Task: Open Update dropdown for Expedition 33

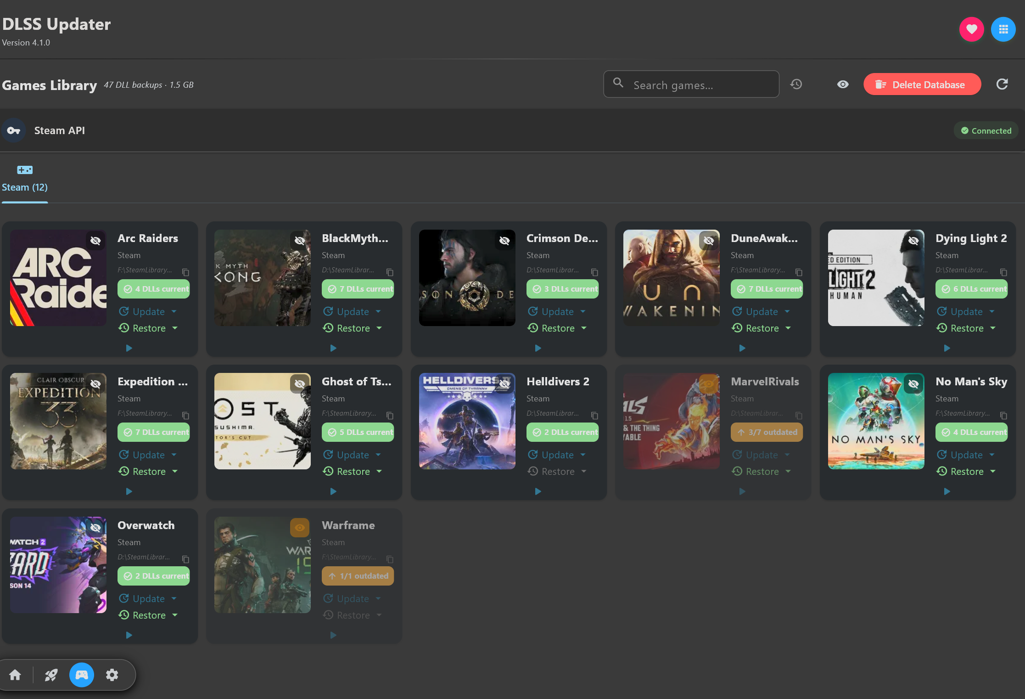Action: point(148,455)
